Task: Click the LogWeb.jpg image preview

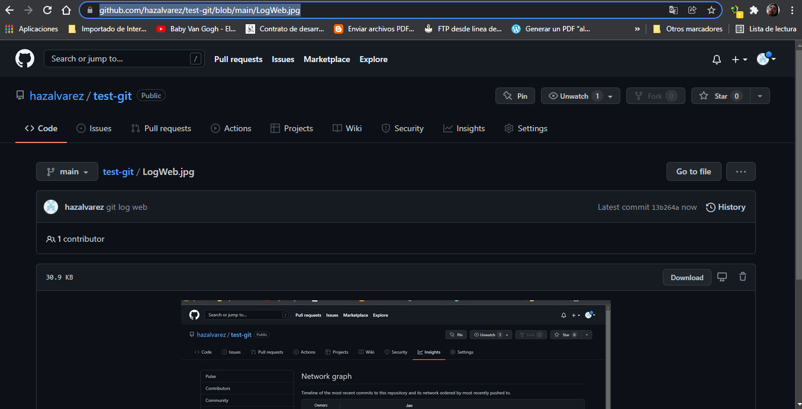Action: (x=396, y=355)
